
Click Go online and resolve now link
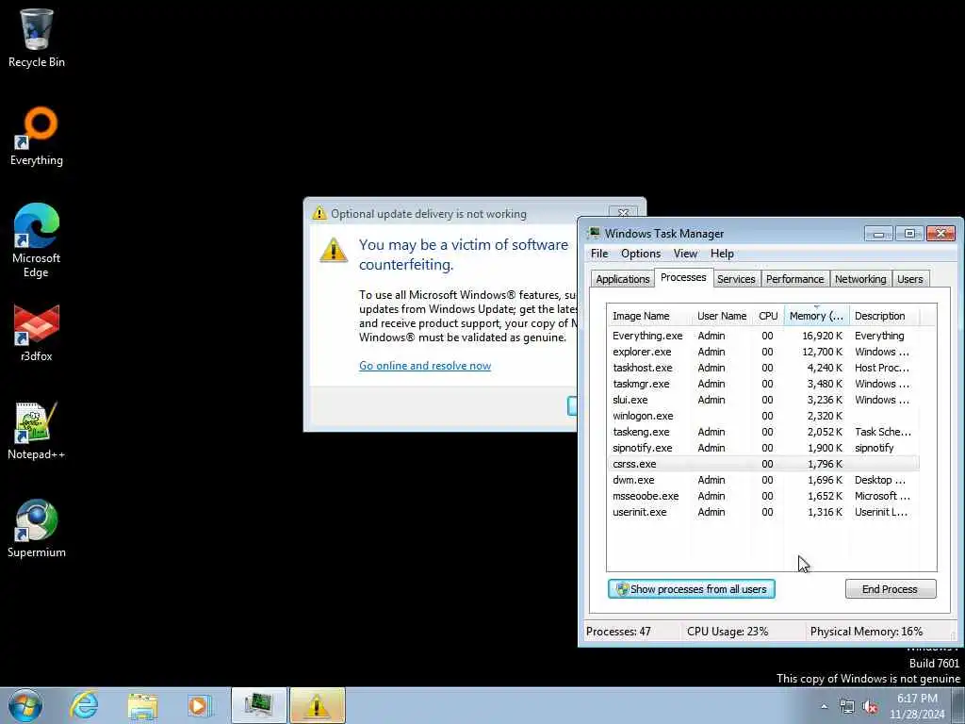point(425,366)
